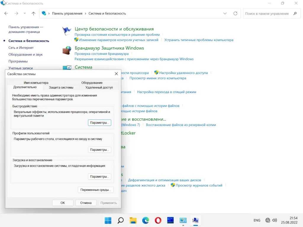
Task: Click the Windows Defender Firewall brick icon
Action: click(67, 51)
